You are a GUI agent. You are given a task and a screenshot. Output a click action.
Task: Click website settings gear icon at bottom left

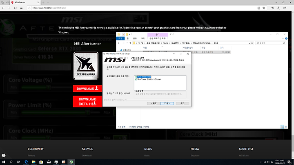tap(4, 156)
